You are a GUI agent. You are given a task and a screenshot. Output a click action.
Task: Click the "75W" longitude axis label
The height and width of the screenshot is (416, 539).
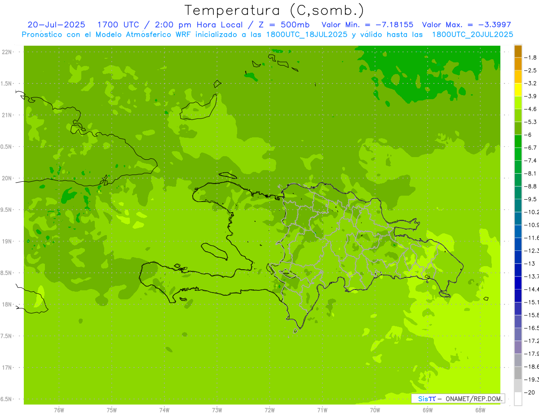(112, 410)
